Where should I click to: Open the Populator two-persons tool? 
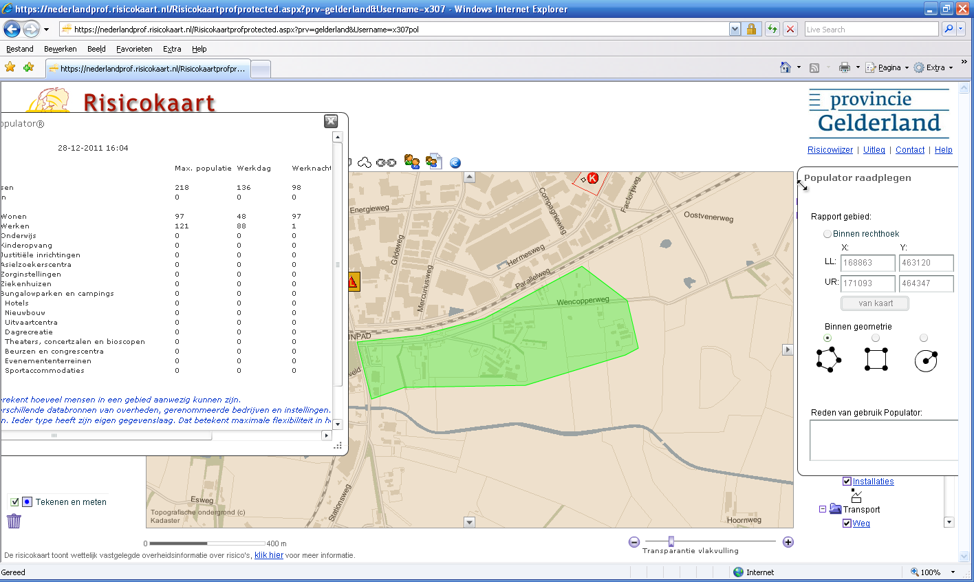point(412,162)
